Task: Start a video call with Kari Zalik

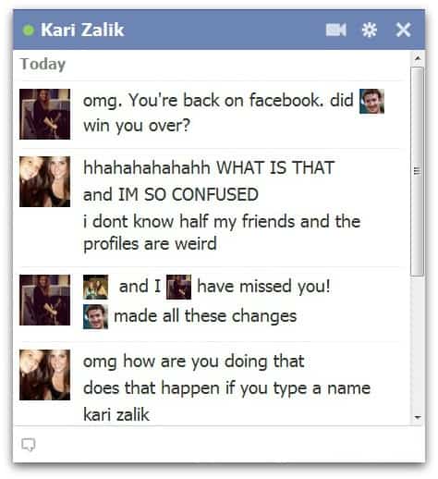Action: pos(335,30)
